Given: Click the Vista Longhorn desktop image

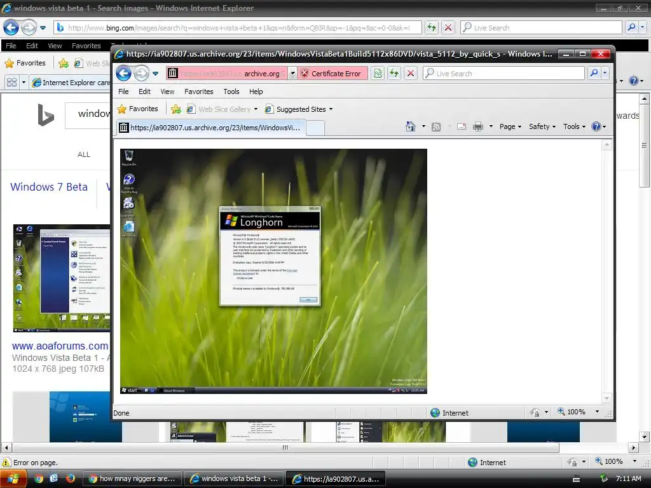Looking at the screenshot, I should [x=273, y=271].
